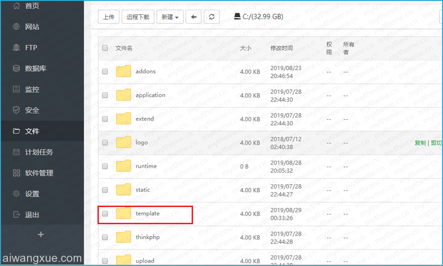443x266 pixels.
Task: Check the template row checkbox
Action: pos(105,214)
